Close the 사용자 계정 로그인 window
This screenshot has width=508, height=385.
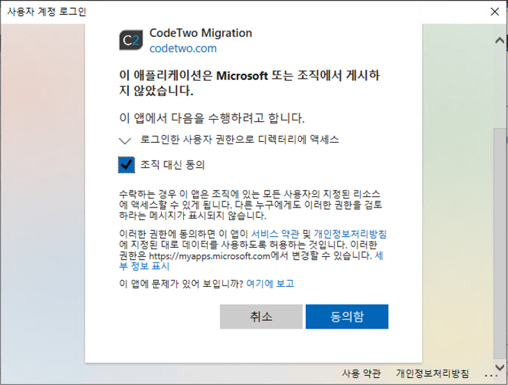pos(495,12)
